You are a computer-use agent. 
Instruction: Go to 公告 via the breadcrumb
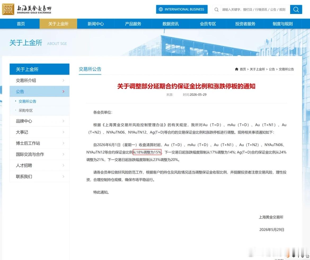[x=272, y=69]
